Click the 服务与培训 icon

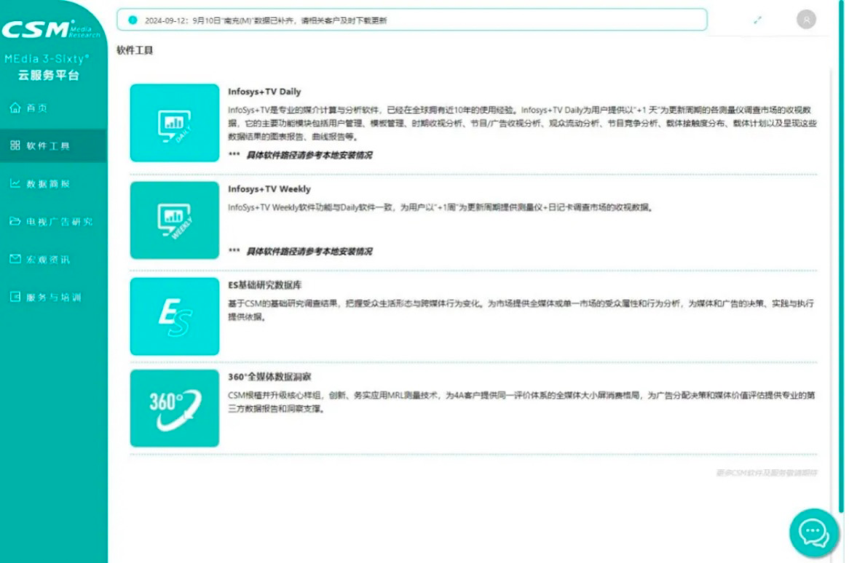click(15, 297)
